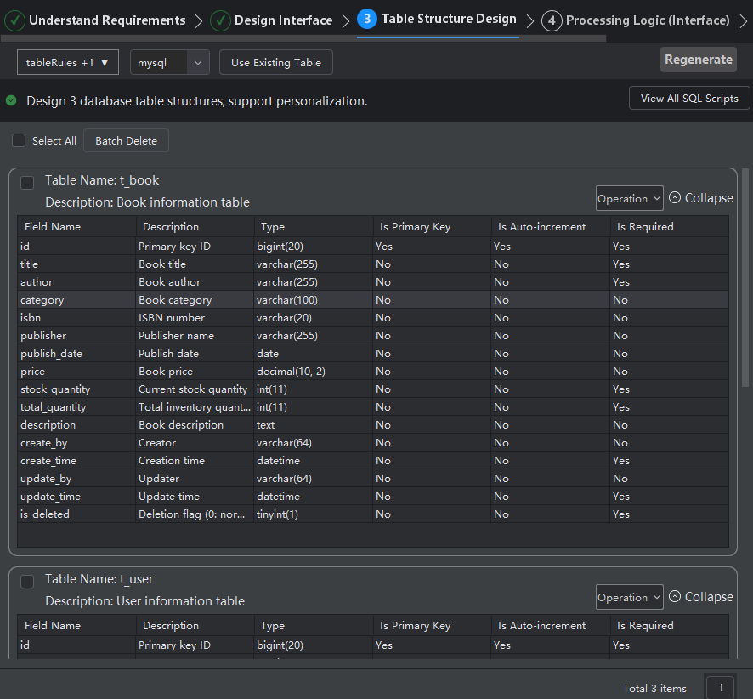Viewport: 753px width, 699px height.
Task: Click the green success check icon
Action: pos(11,100)
